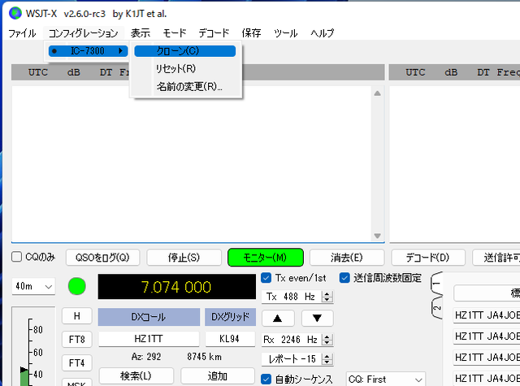Open the コンフィグレーション menu
The width and height of the screenshot is (520, 386).
coord(83,33)
